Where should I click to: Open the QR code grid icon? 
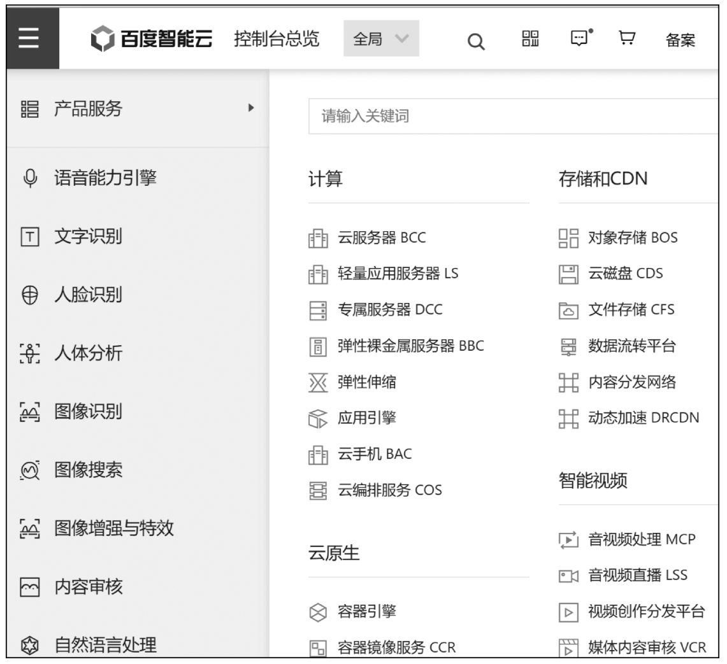pyautogui.click(x=530, y=39)
